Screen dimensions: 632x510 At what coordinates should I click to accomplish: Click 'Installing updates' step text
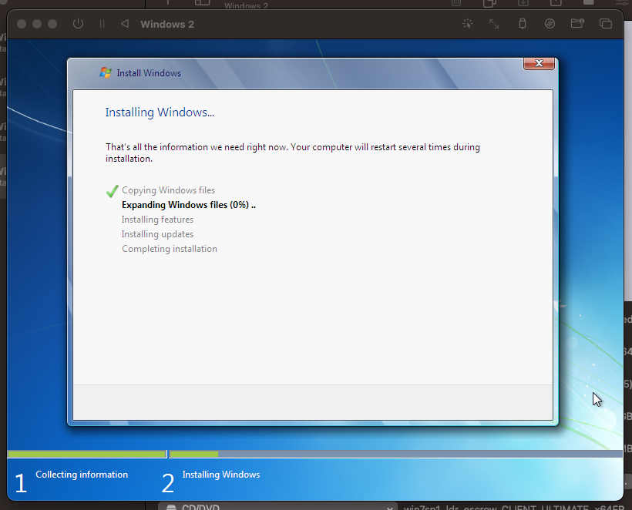[157, 234]
